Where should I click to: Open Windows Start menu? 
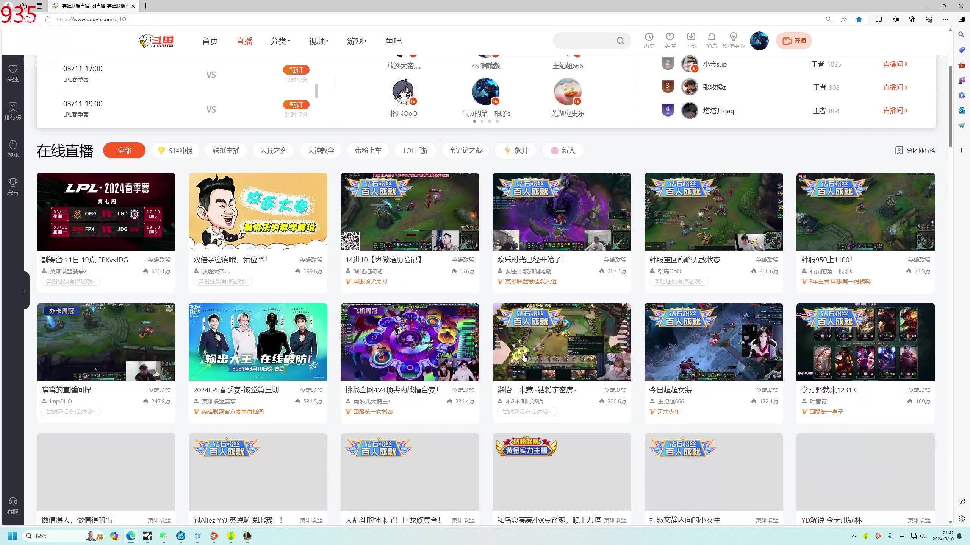pos(13,536)
